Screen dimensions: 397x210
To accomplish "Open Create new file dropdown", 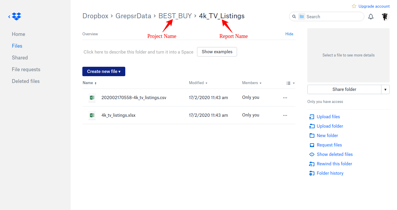I will point(104,71).
